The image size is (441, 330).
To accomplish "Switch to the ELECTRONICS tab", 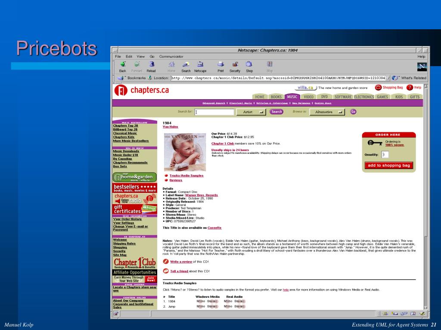I will (364, 97).
